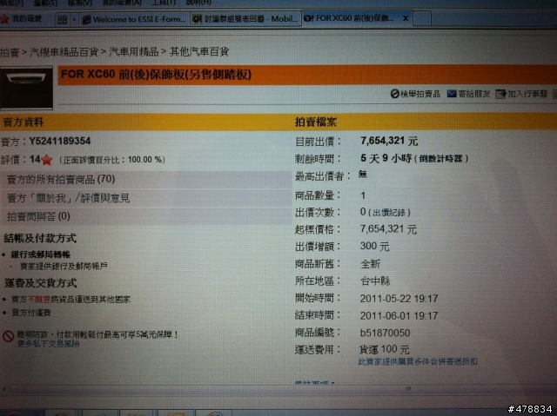Viewport: 557px width, 416px height.
Task: Open 拍賣問與答 (0) link
Action: (38, 216)
